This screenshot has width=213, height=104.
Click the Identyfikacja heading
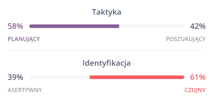click(x=106, y=63)
